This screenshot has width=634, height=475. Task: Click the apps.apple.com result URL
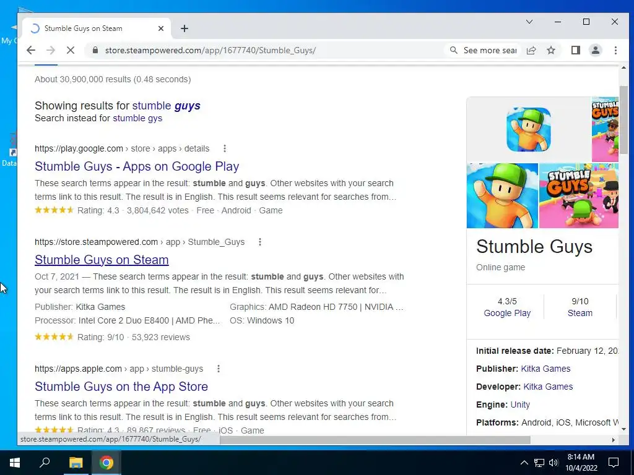point(119,369)
